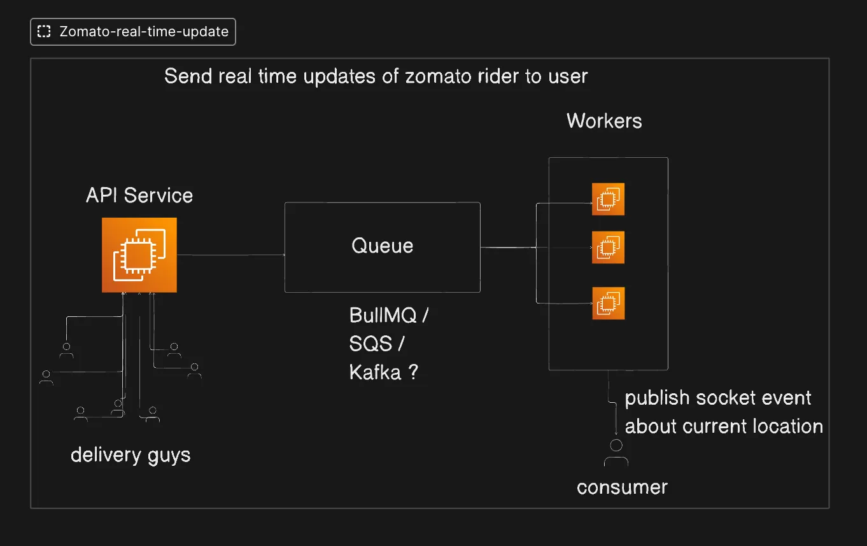Click the frame icon beside Zomato-real-time-update
The width and height of the screenshot is (867, 546).
point(44,32)
